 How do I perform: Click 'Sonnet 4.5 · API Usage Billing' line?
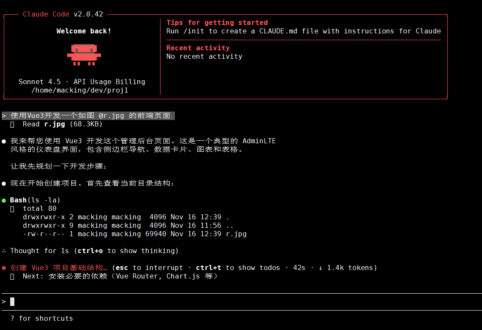pyautogui.click(x=82, y=82)
